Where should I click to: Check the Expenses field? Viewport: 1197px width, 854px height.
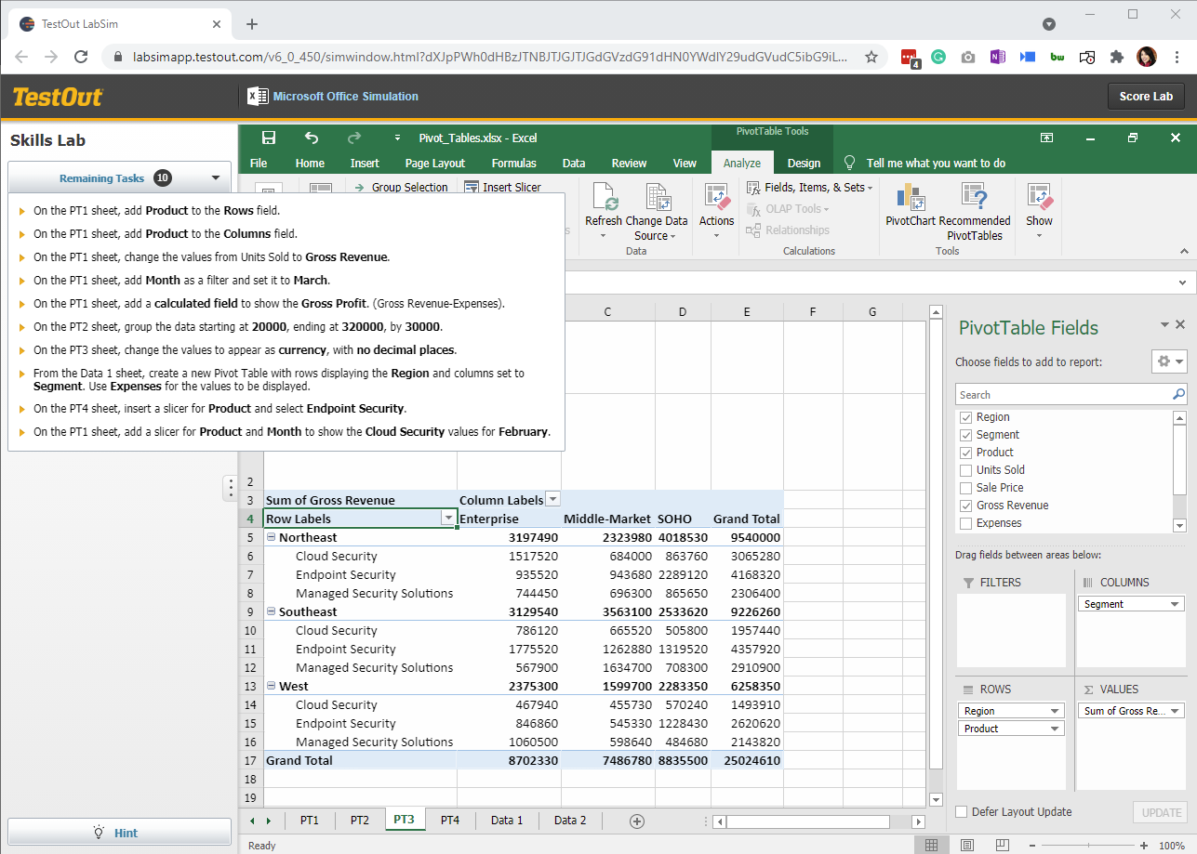[965, 523]
